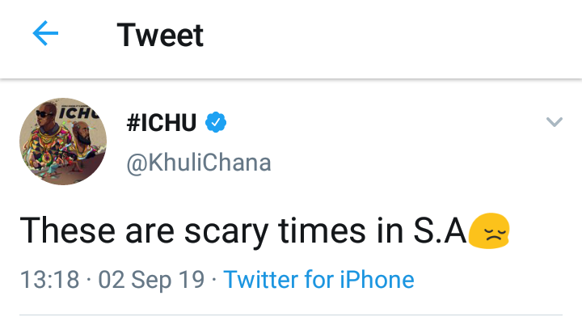Open the #ICHU display name profile

click(x=162, y=122)
